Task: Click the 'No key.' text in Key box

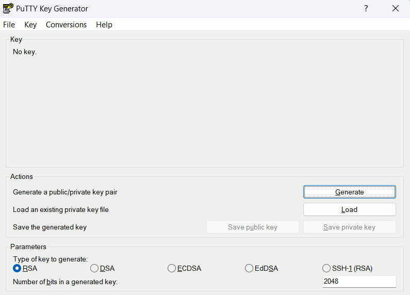Action: point(25,52)
